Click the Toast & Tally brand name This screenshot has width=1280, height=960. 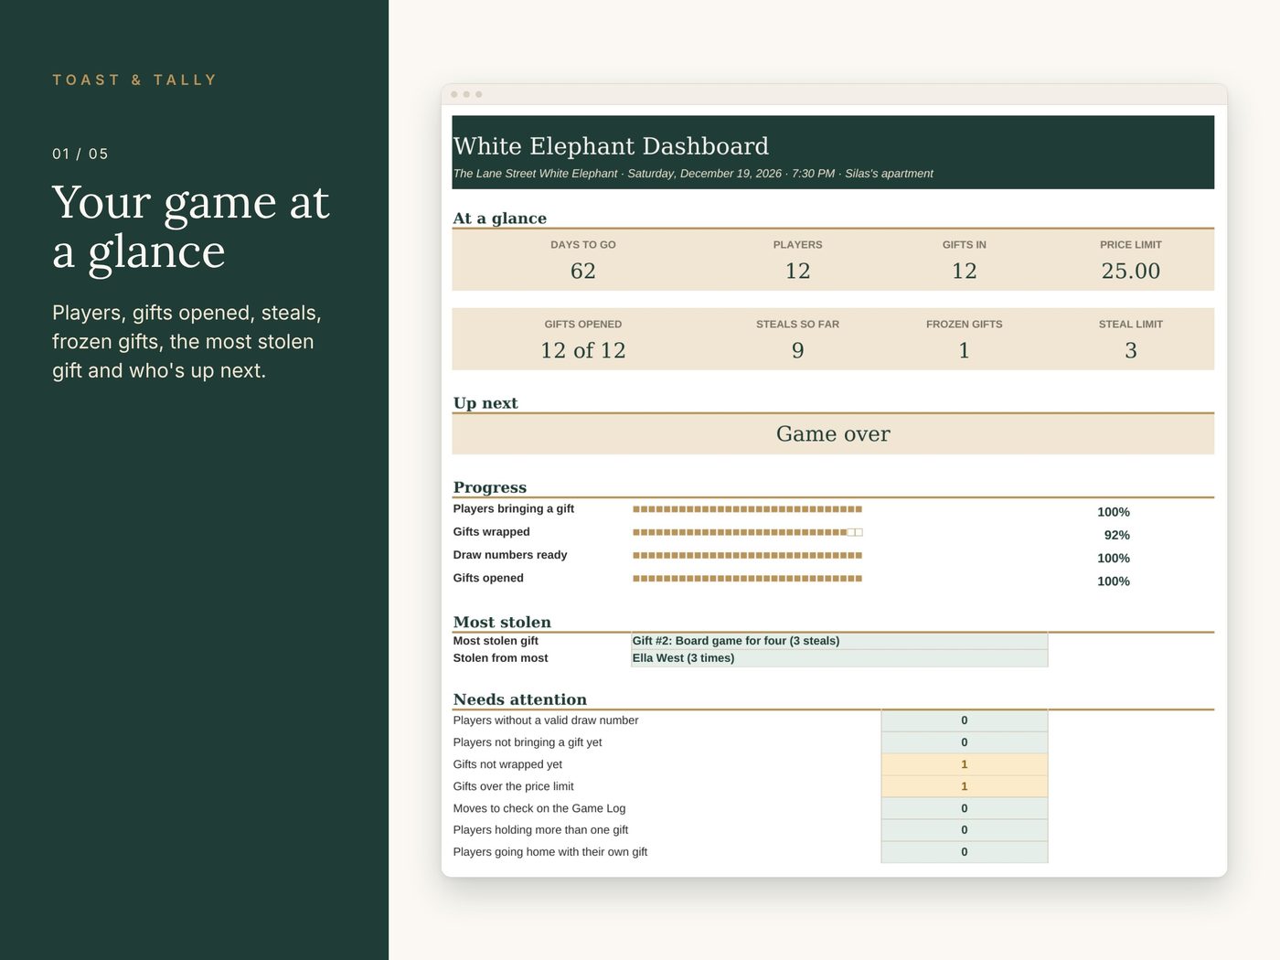[134, 80]
